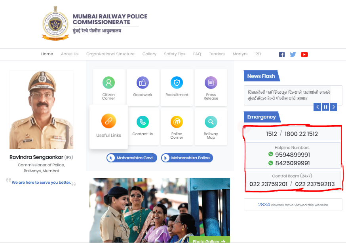The image size is (346, 243).
Task: Show next news flash item
Action: coord(334,107)
